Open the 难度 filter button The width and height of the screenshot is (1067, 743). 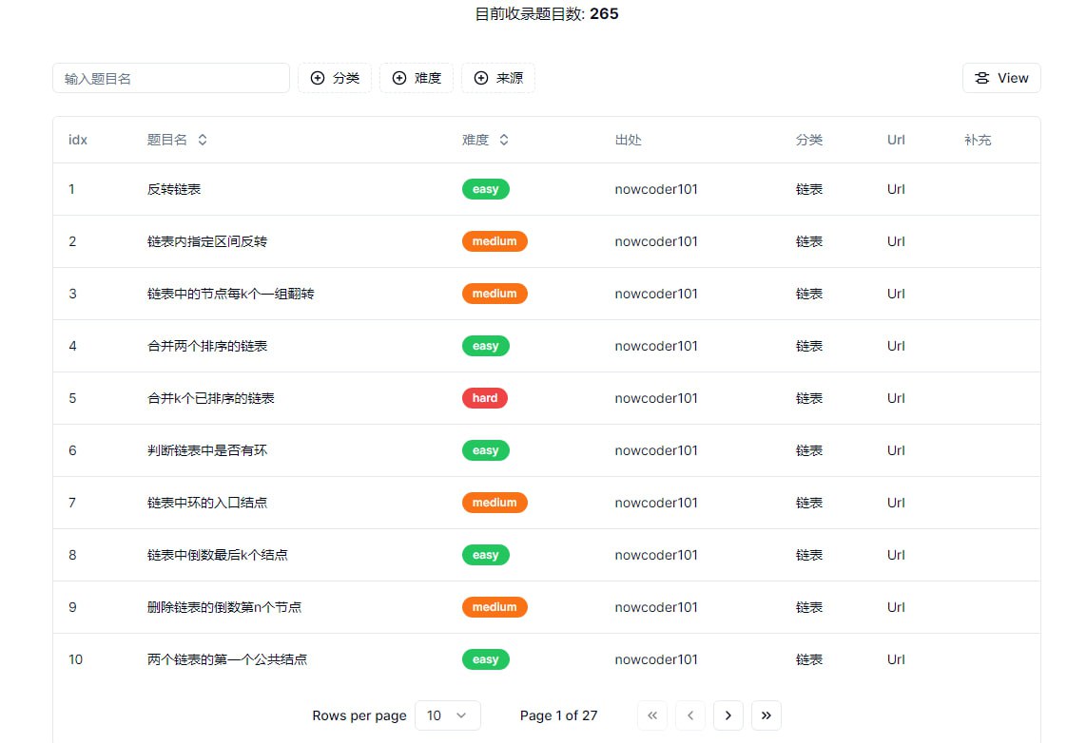tap(417, 78)
